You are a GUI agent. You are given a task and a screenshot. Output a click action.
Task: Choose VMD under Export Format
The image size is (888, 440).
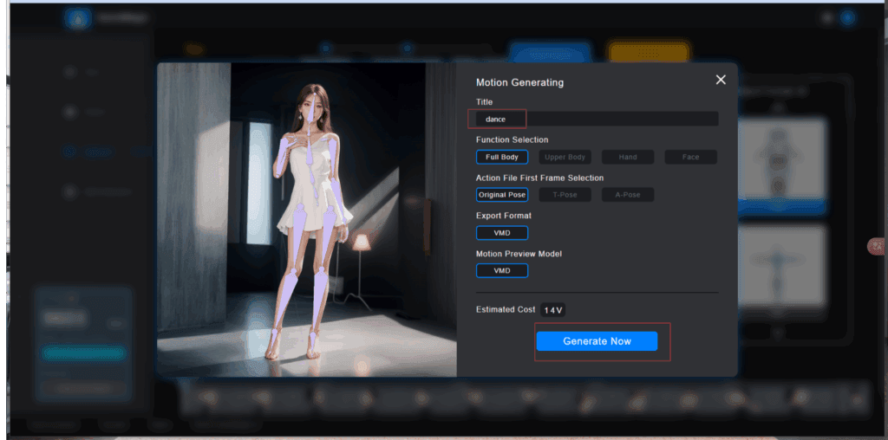[x=502, y=233]
